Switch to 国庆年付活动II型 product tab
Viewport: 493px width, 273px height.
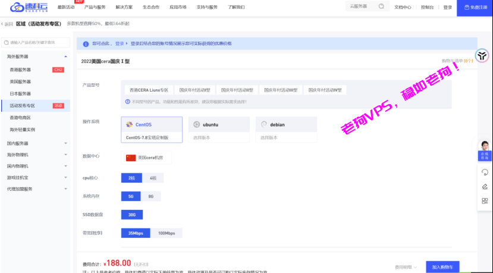coord(237,90)
